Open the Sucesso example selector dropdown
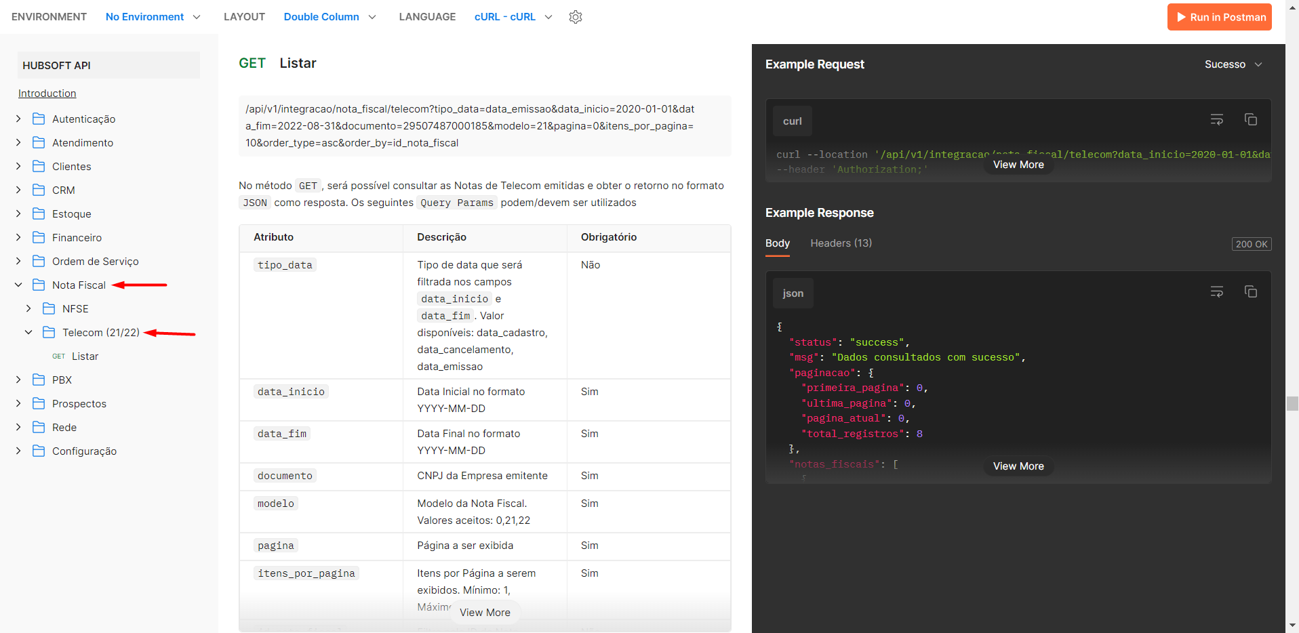1299x633 pixels. [1233, 64]
